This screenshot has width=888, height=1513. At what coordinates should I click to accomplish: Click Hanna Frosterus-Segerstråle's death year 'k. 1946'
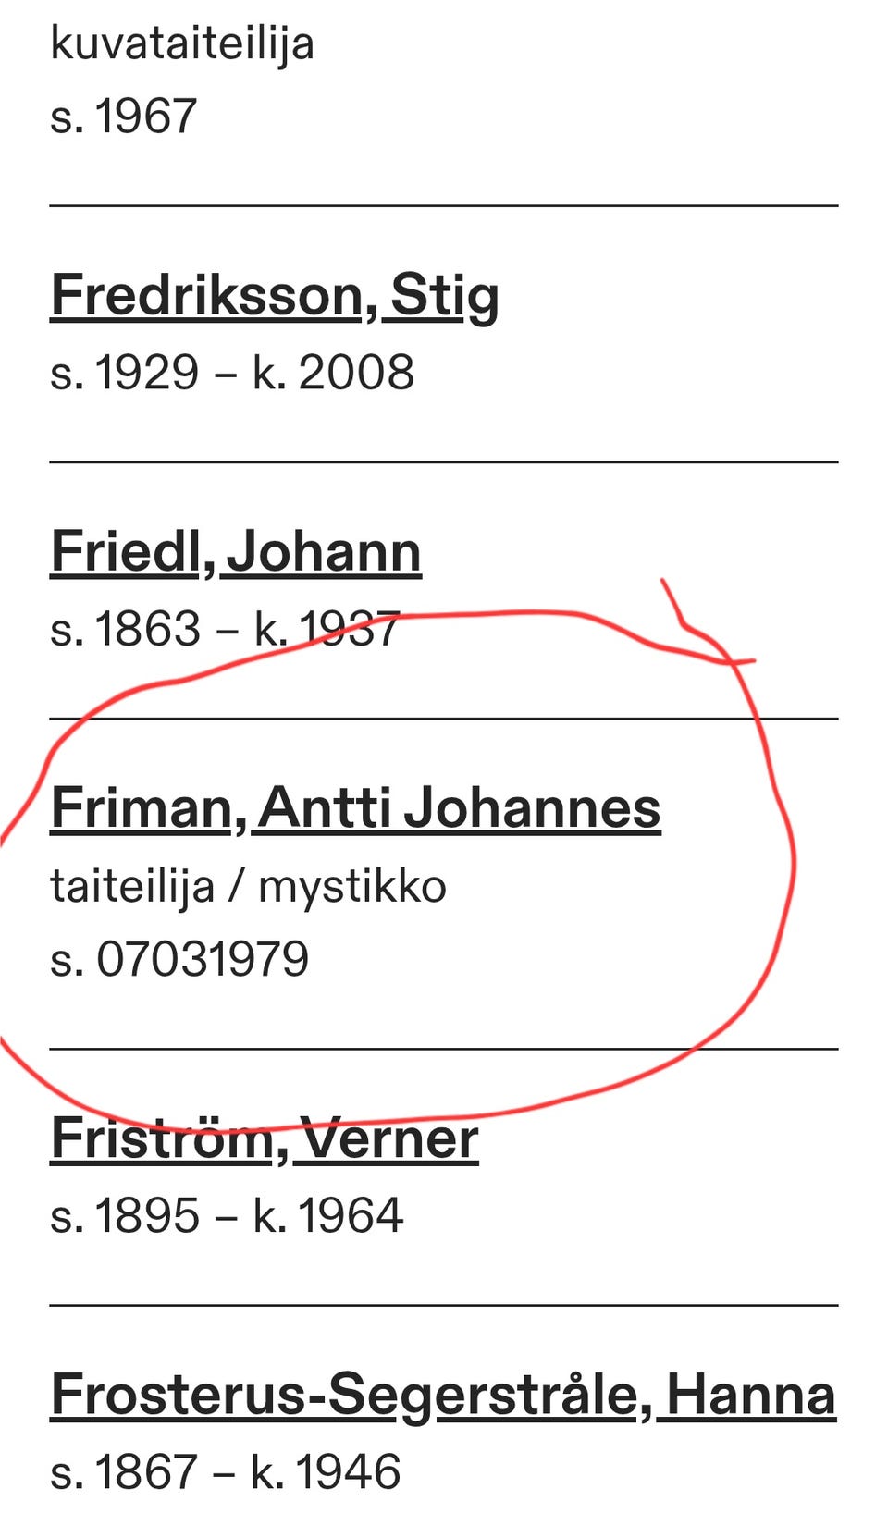point(327,1472)
